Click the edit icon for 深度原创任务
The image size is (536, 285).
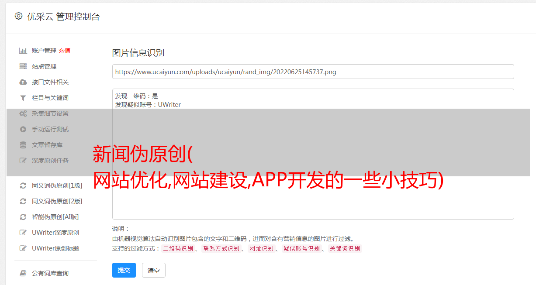23,161
